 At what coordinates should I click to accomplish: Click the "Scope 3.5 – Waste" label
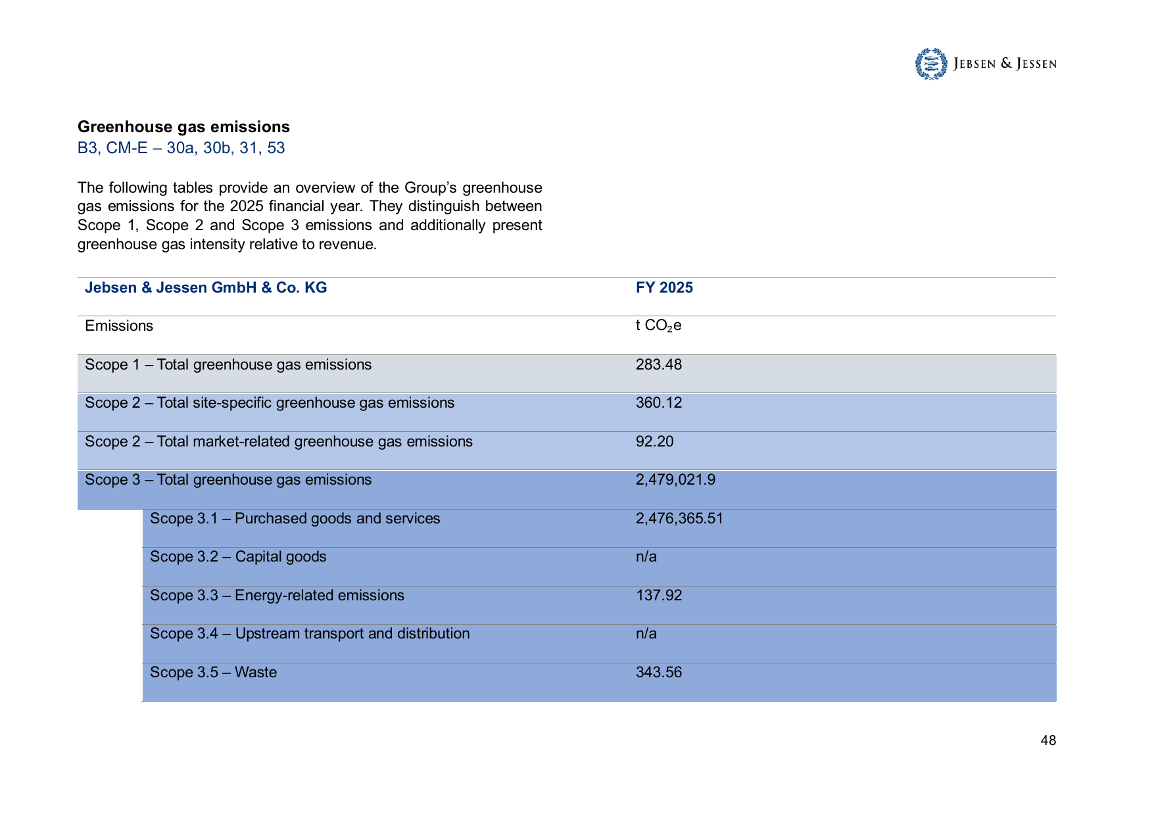coord(214,673)
